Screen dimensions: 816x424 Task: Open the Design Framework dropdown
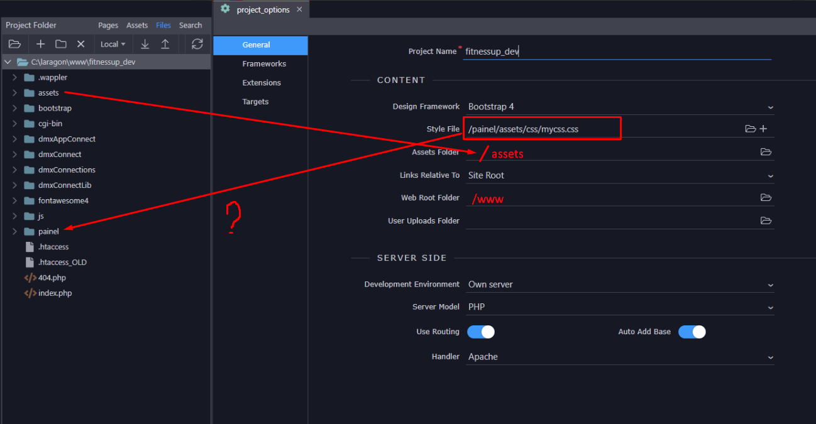pos(619,107)
